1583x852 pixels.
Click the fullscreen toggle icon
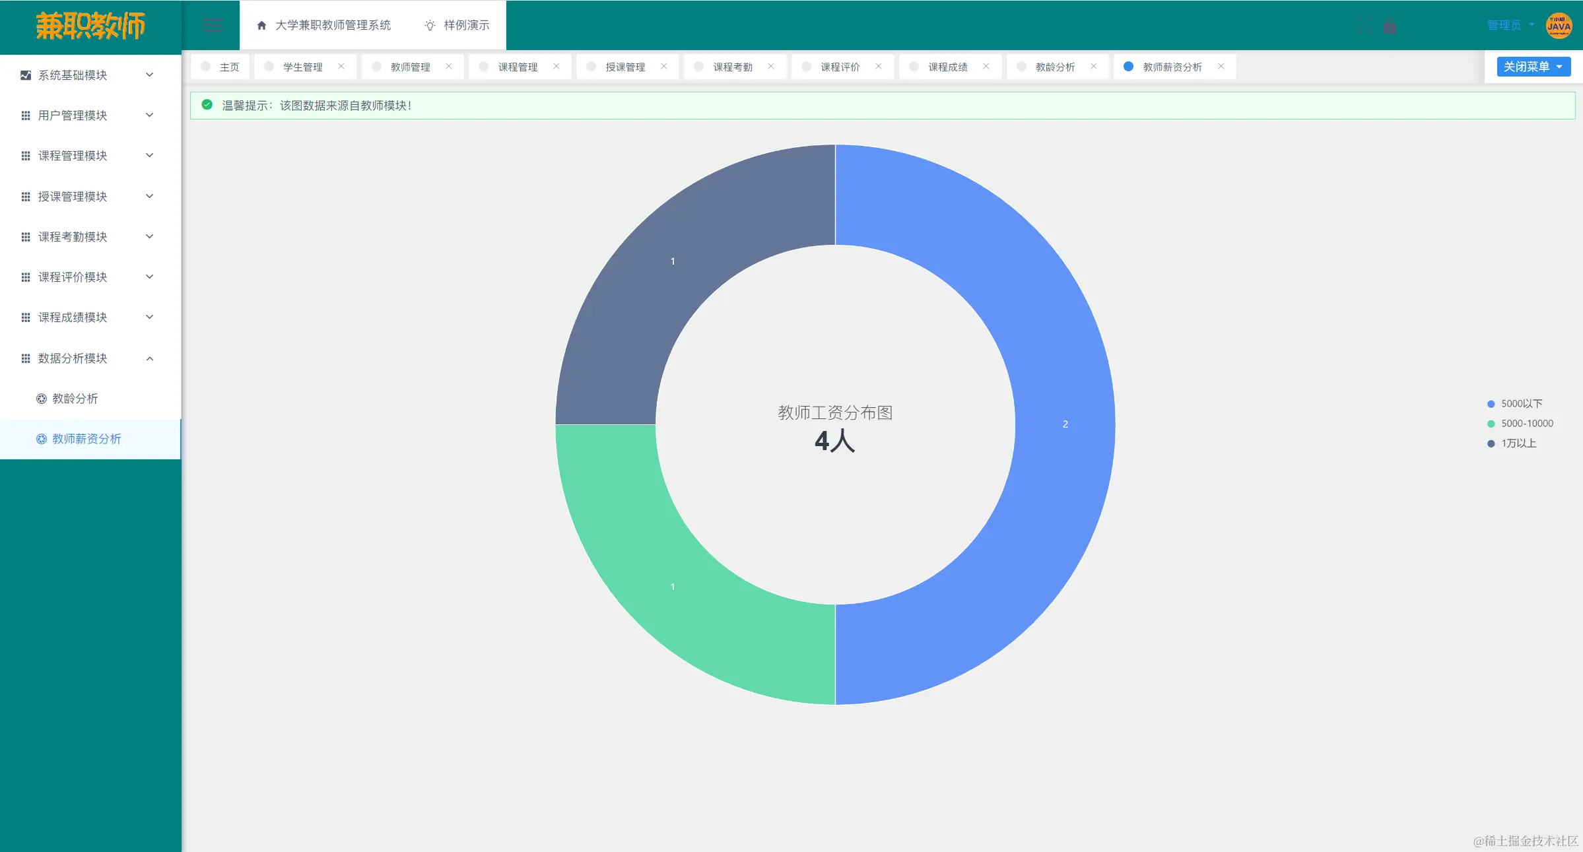(x=1364, y=26)
